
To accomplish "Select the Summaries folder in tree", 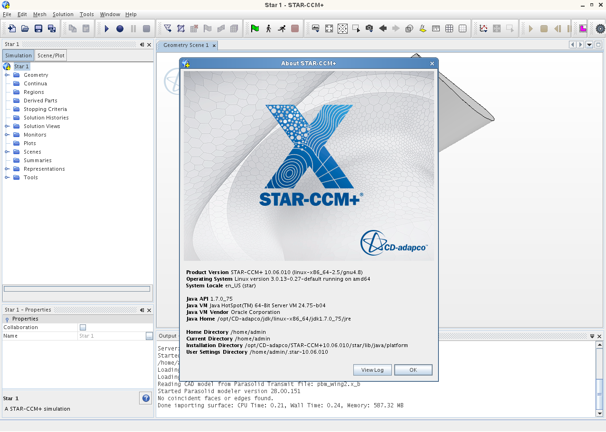I will 38,160.
